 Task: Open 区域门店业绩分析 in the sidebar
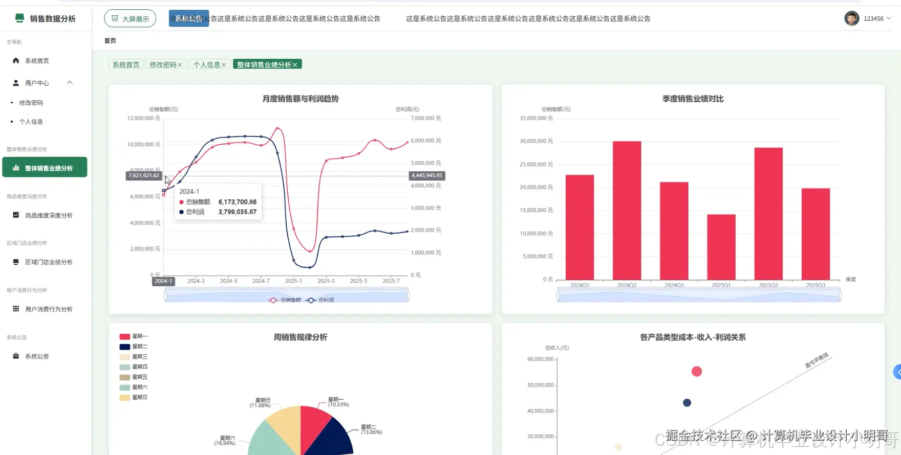45,262
